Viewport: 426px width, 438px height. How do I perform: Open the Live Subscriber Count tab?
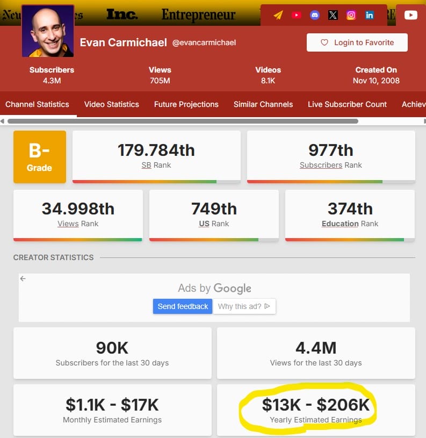click(x=347, y=104)
